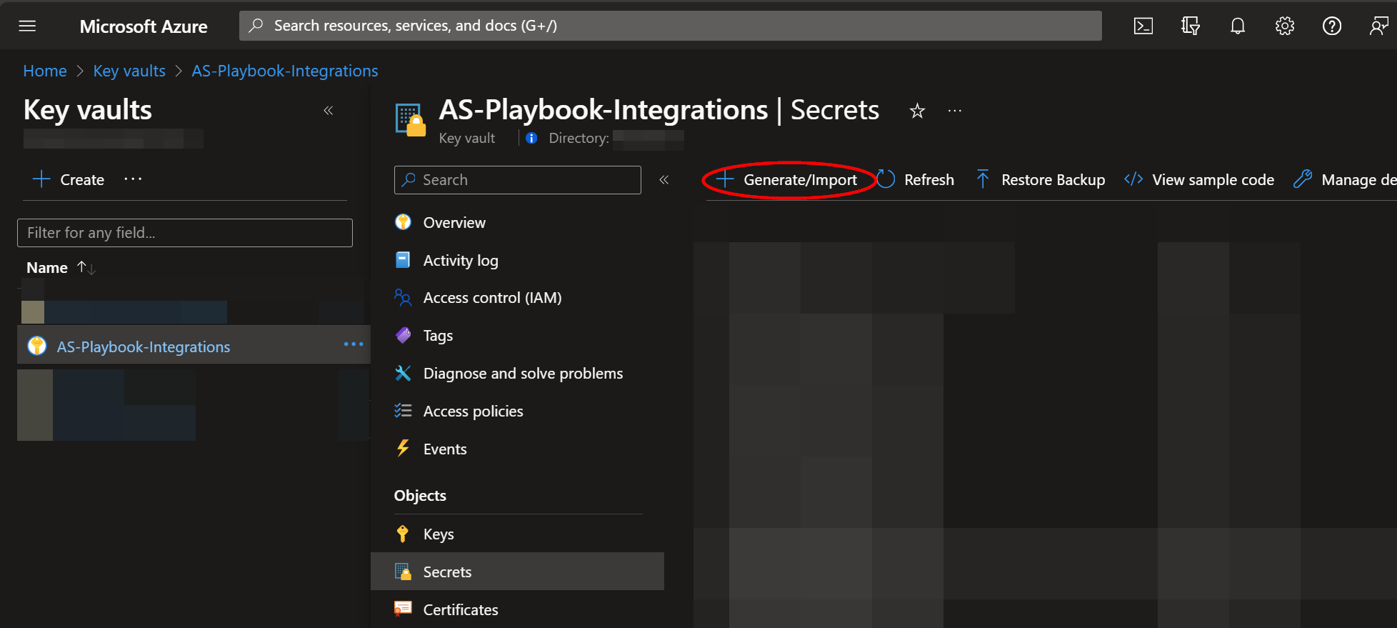Open the feedback icon in top bar
Screen dimensions: 1397x628
pyautogui.click(x=1378, y=26)
